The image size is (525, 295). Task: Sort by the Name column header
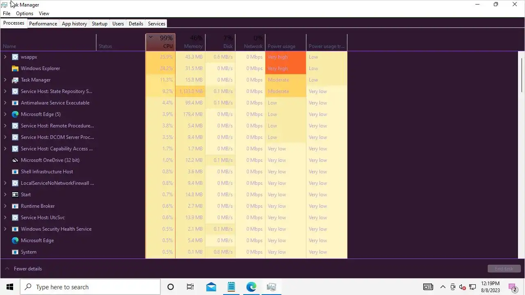click(48, 42)
